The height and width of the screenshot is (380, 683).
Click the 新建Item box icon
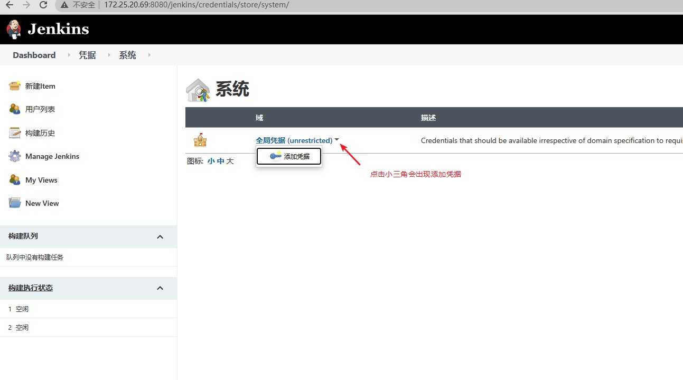(x=15, y=86)
